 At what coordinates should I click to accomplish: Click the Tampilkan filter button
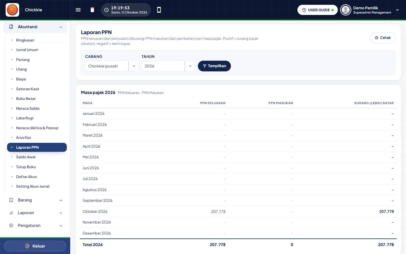click(214, 66)
